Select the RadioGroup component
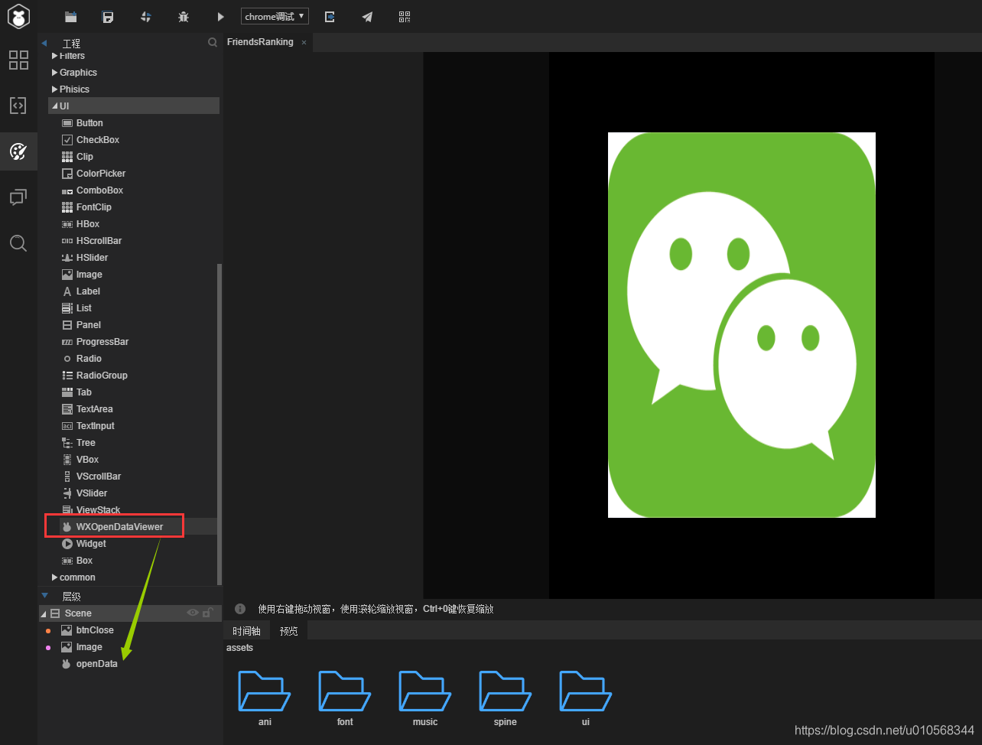Screen dimensions: 982x745 pos(102,376)
